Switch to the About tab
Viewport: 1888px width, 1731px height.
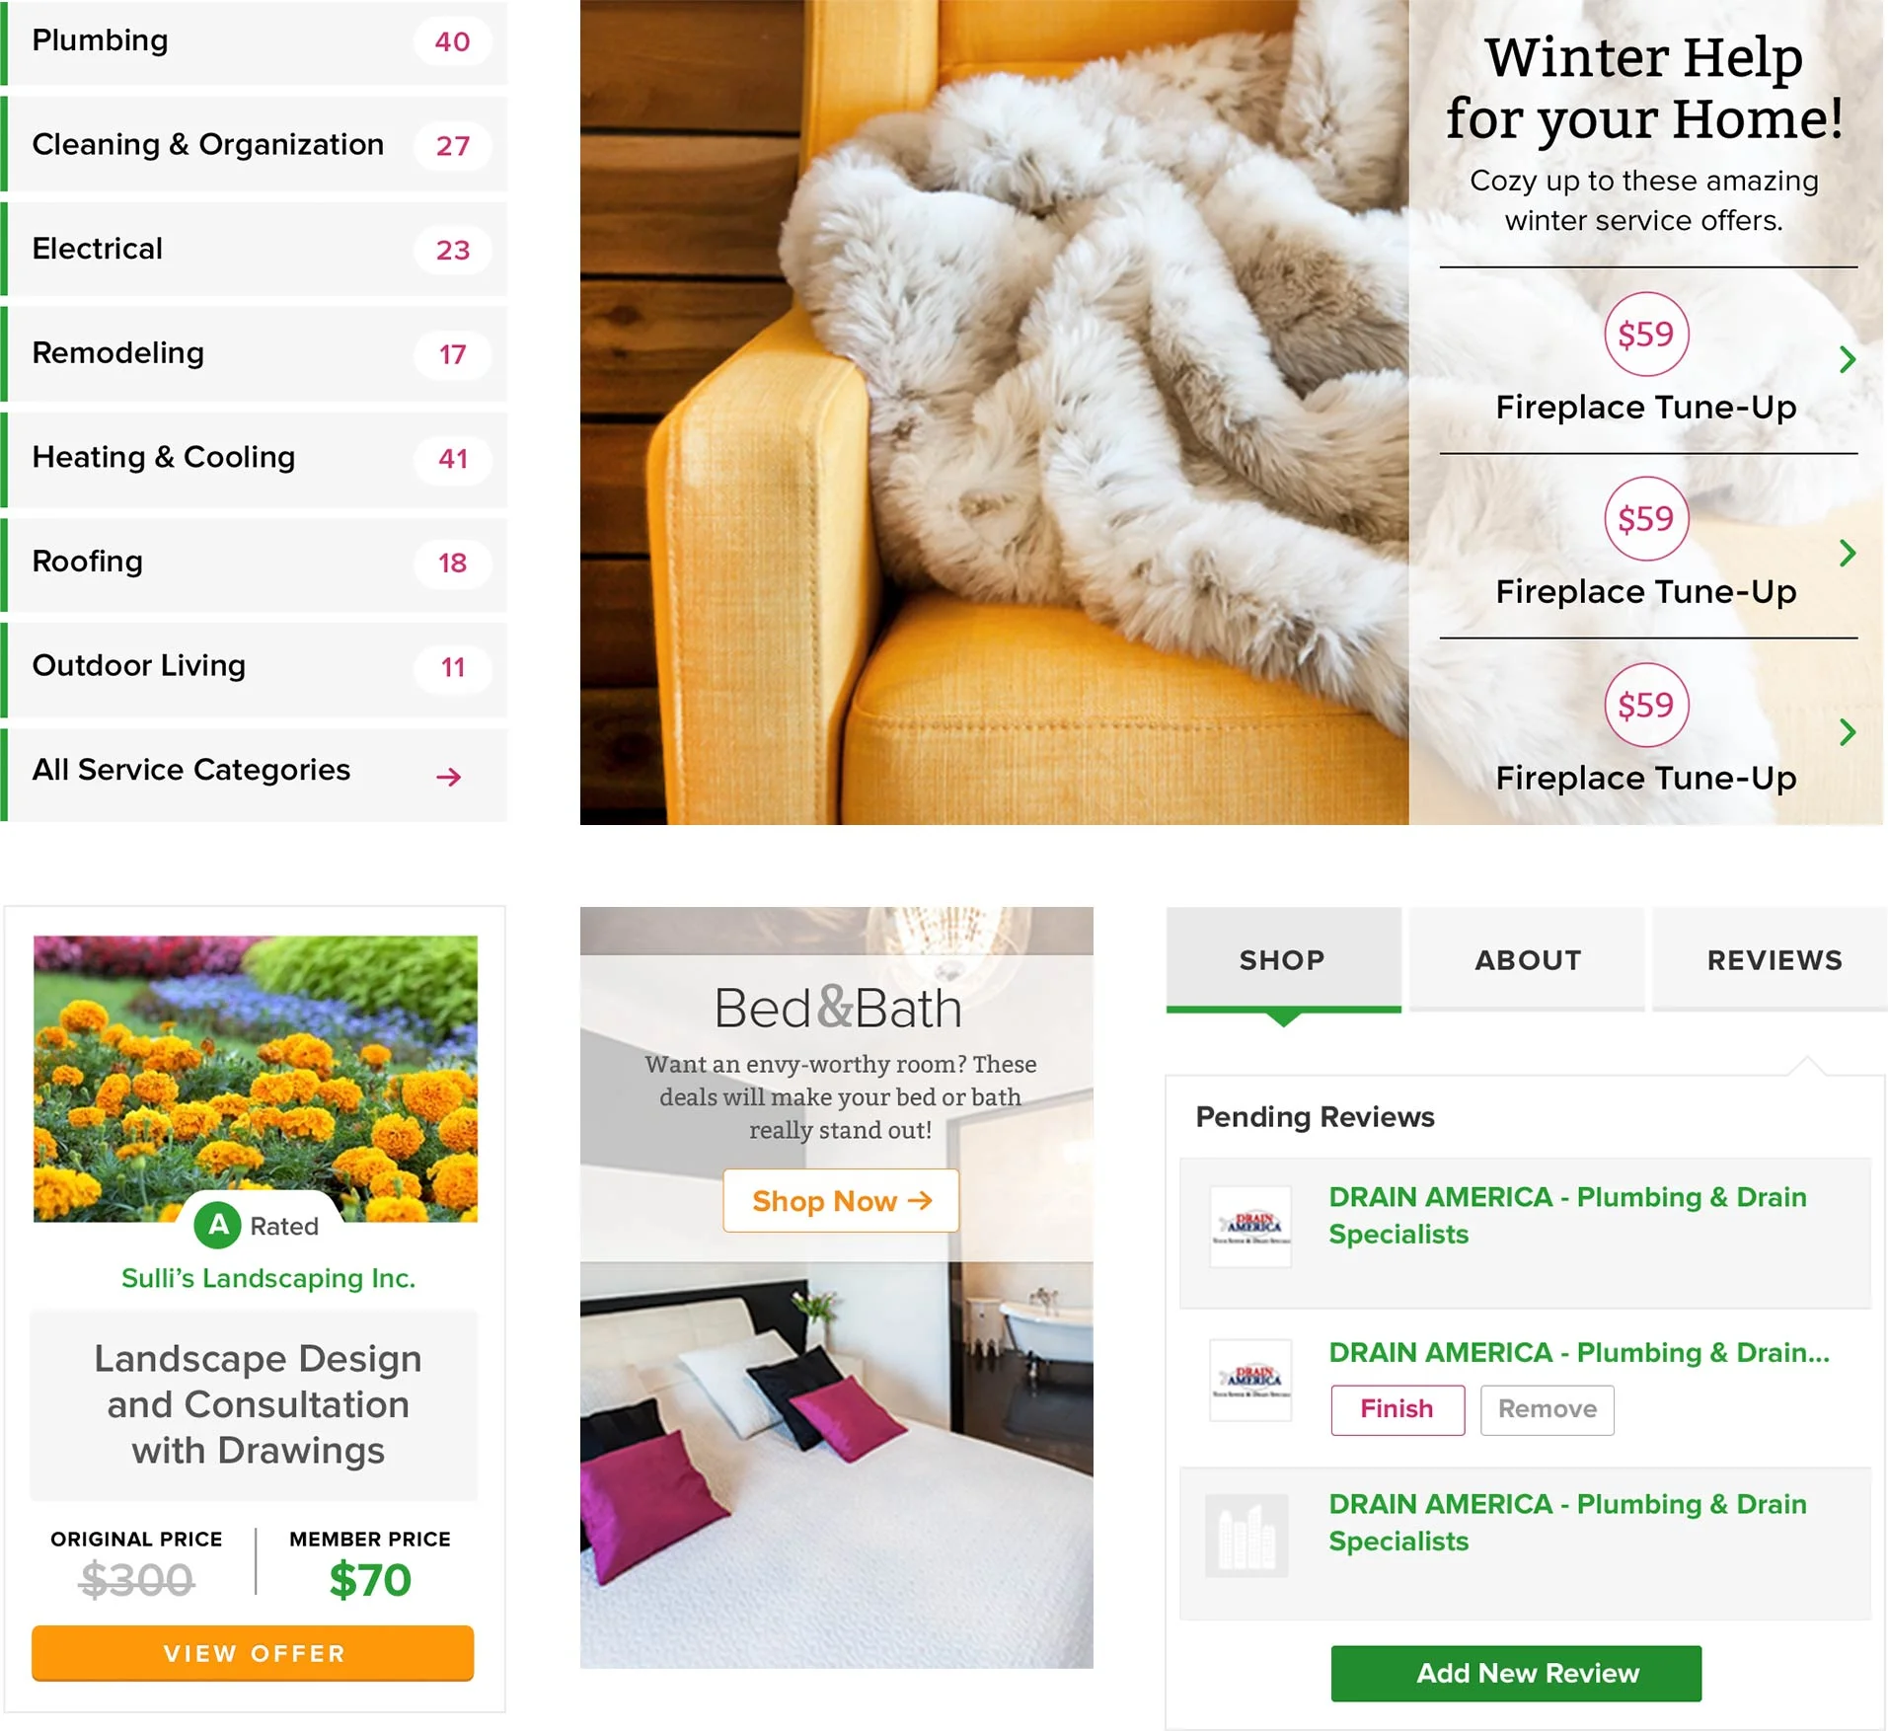point(1527,959)
